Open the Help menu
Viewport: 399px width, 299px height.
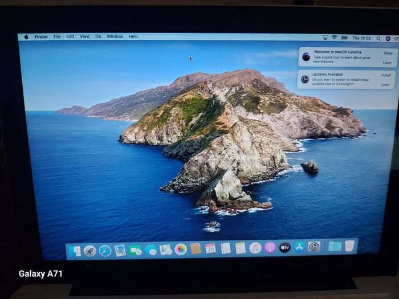click(133, 36)
